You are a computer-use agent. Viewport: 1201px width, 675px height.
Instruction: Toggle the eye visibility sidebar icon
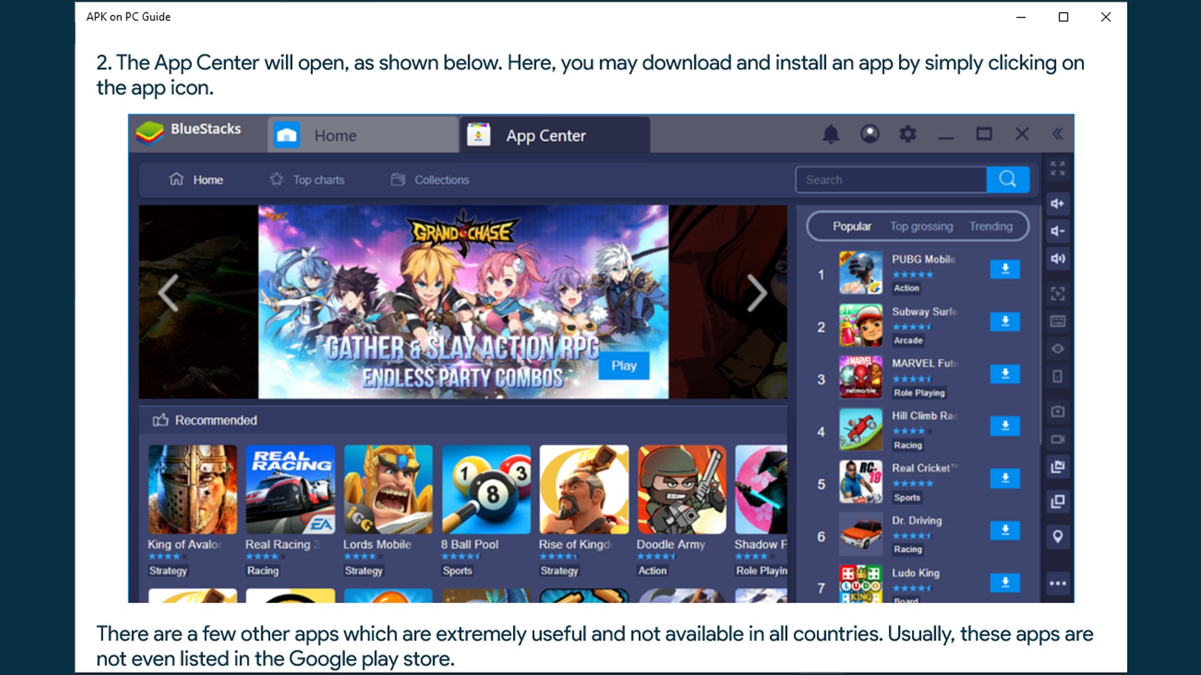pos(1058,349)
